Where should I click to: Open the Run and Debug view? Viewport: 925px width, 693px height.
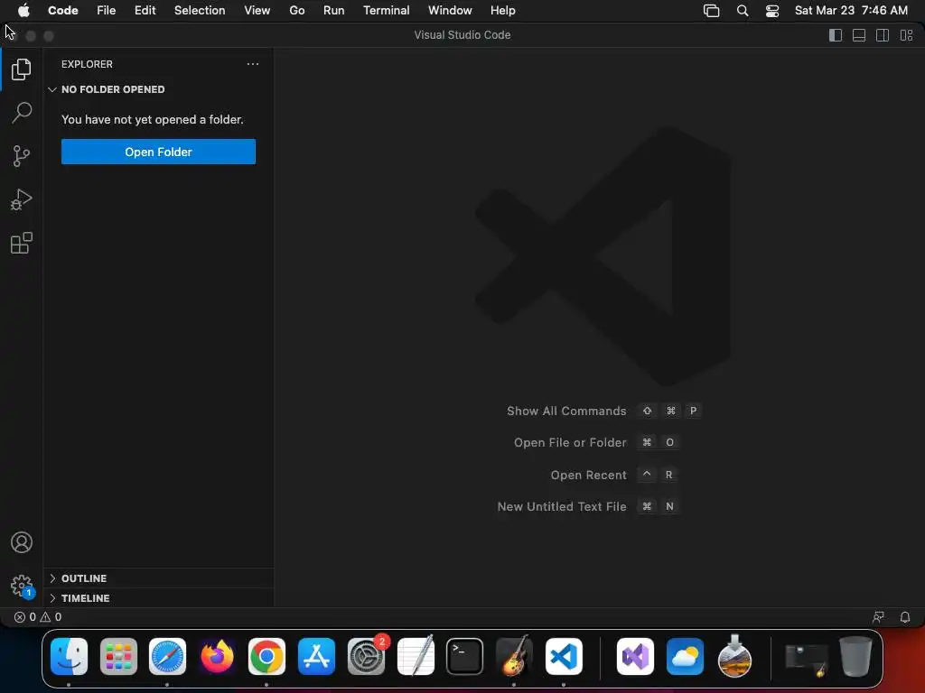(x=22, y=199)
